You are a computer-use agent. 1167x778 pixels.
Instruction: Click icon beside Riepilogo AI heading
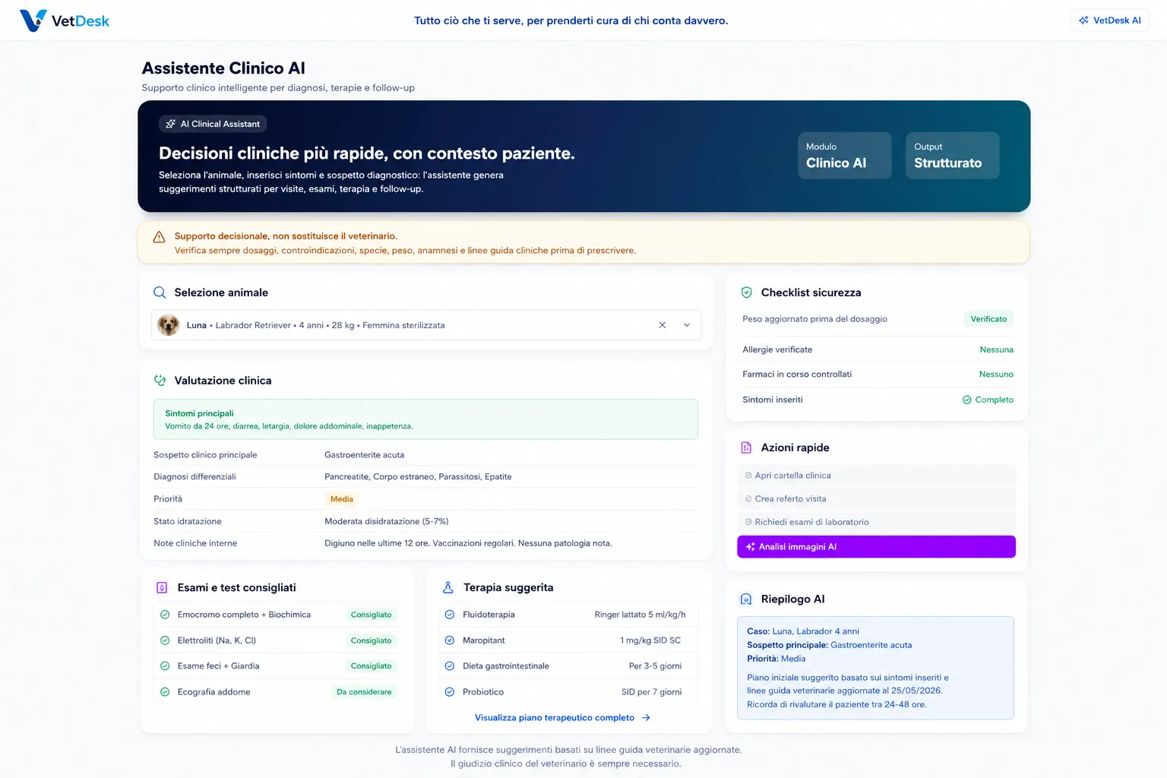pyautogui.click(x=746, y=599)
